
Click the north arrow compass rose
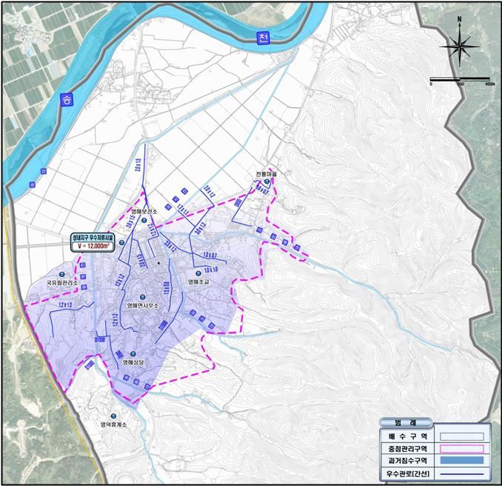coord(459,46)
